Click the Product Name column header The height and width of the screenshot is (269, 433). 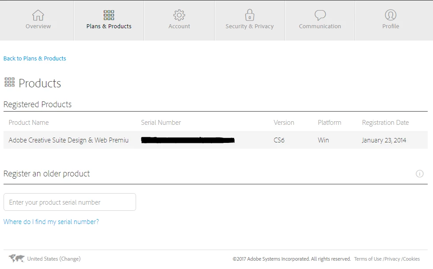29,123
